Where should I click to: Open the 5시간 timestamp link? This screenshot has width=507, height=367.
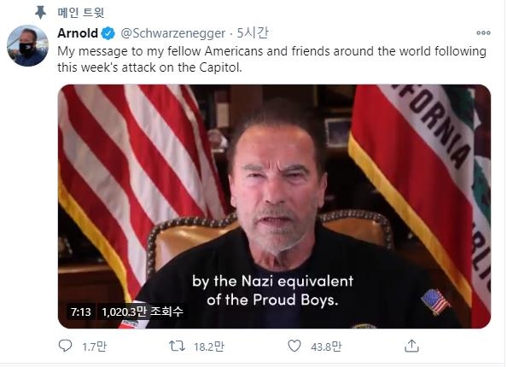pyautogui.click(x=253, y=32)
